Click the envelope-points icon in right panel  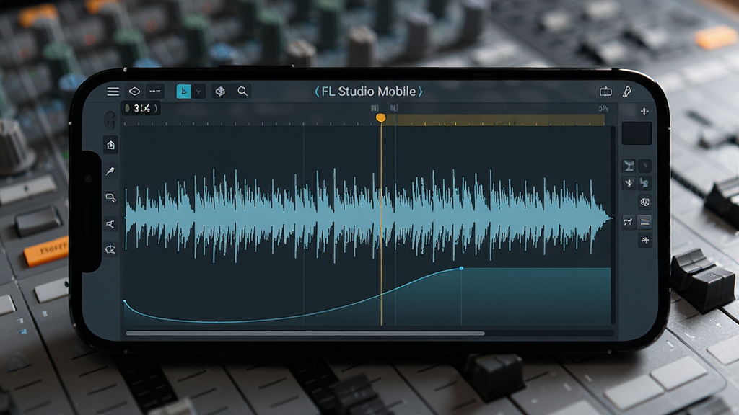(x=629, y=222)
